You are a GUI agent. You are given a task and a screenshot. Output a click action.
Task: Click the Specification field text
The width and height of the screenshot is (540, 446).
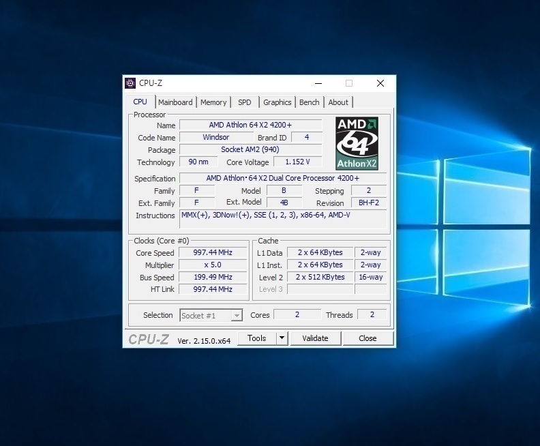point(282,179)
